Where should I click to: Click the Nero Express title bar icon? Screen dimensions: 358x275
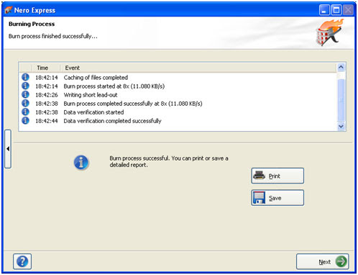(8, 10)
